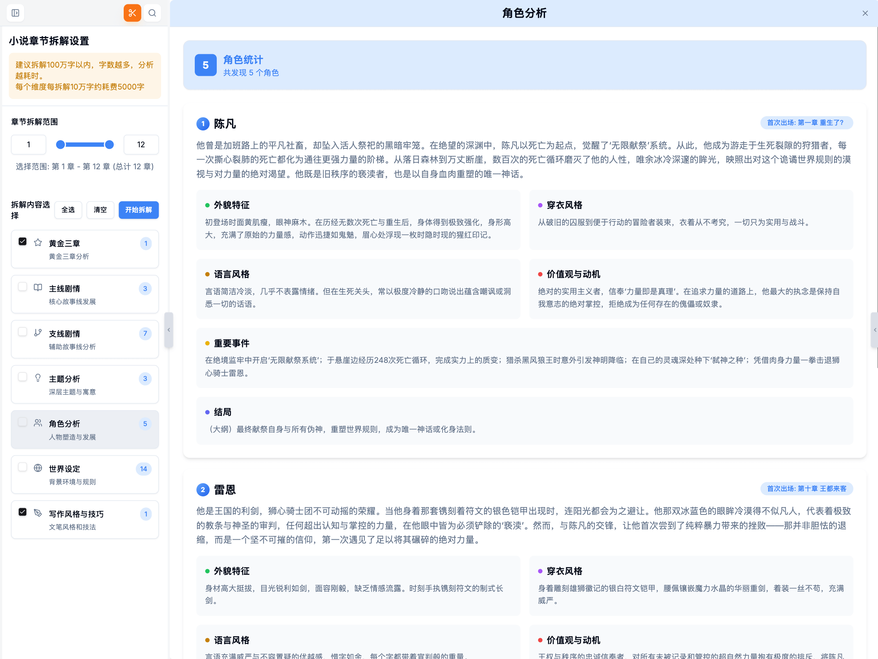The height and width of the screenshot is (659, 878).
Task: Toggle the sidebar panel icon at top left
Action: coord(15,13)
